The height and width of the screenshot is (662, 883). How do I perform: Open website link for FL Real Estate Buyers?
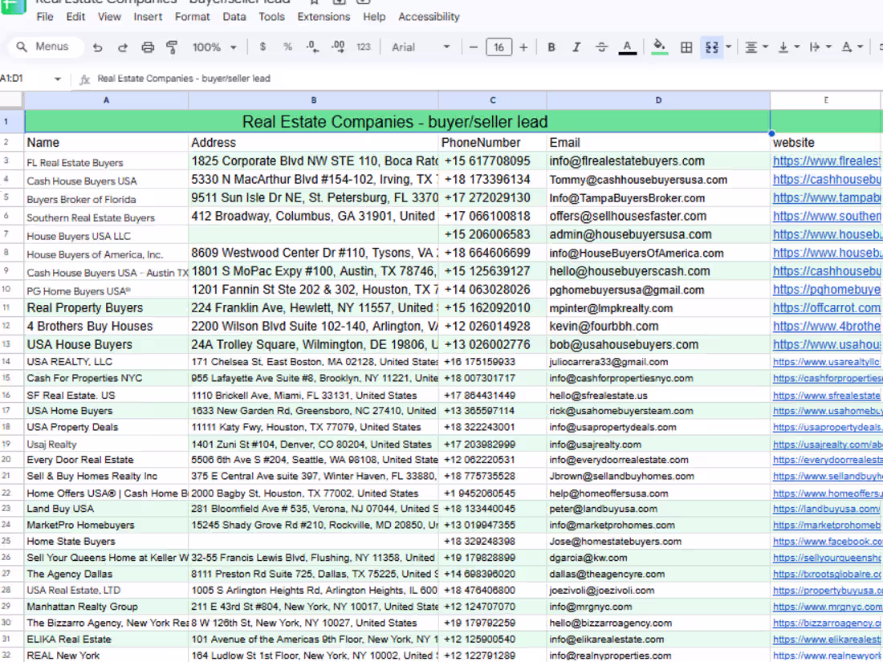tap(827, 161)
